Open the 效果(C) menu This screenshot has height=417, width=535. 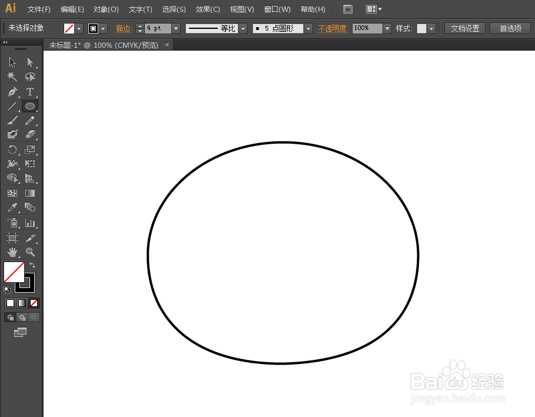tap(207, 9)
